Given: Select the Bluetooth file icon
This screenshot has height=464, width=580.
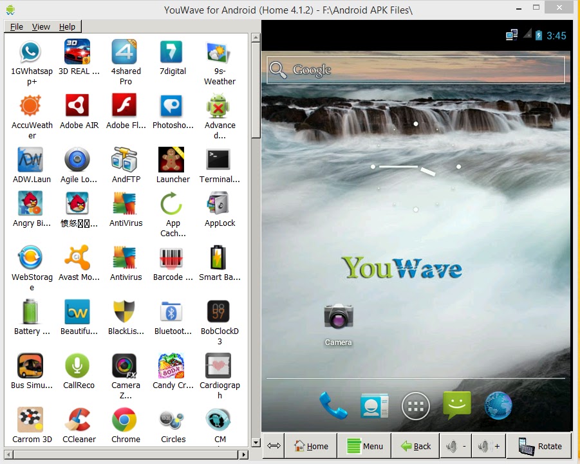Looking at the screenshot, I should pos(171,312).
